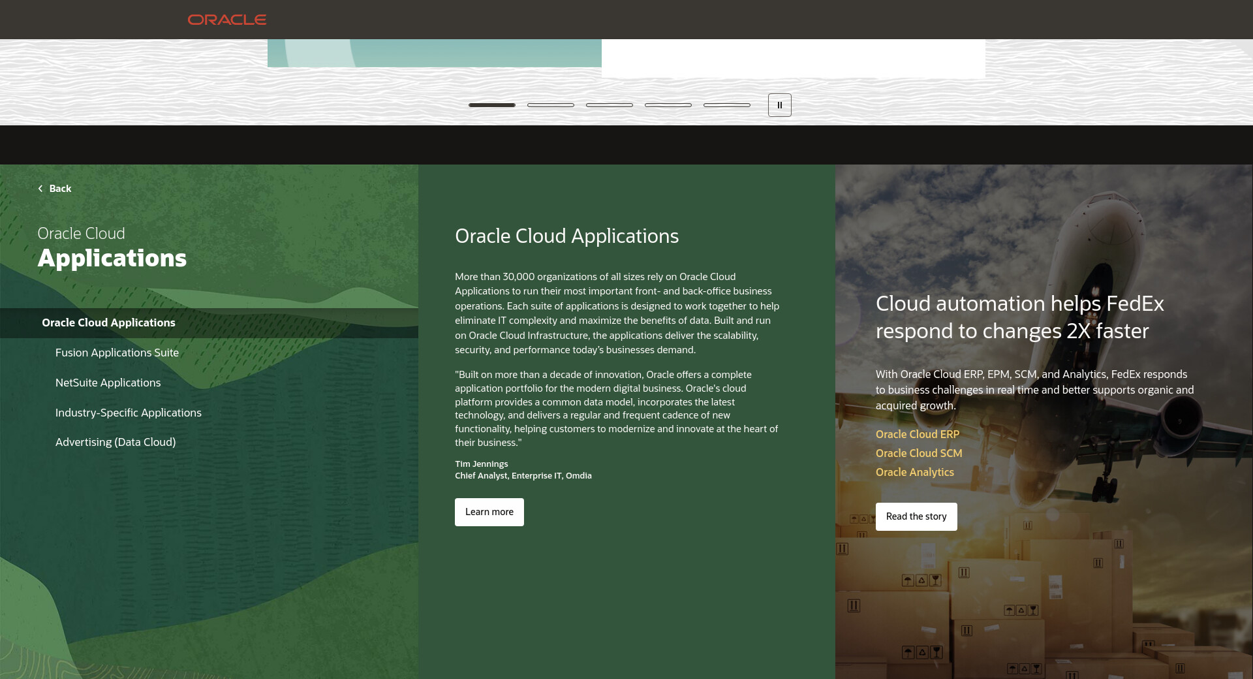
Task: Open Advertising (Data Cloud) item
Action: coord(115,442)
